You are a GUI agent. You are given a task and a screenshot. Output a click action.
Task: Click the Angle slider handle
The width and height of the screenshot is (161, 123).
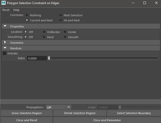(x=120, y=107)
